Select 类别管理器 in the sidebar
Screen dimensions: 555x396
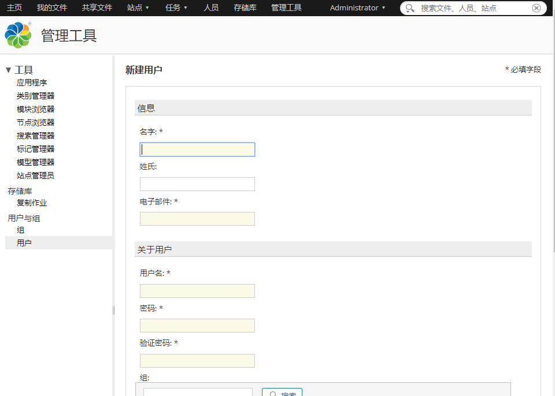pyautogui.click(x=35, y=96)
